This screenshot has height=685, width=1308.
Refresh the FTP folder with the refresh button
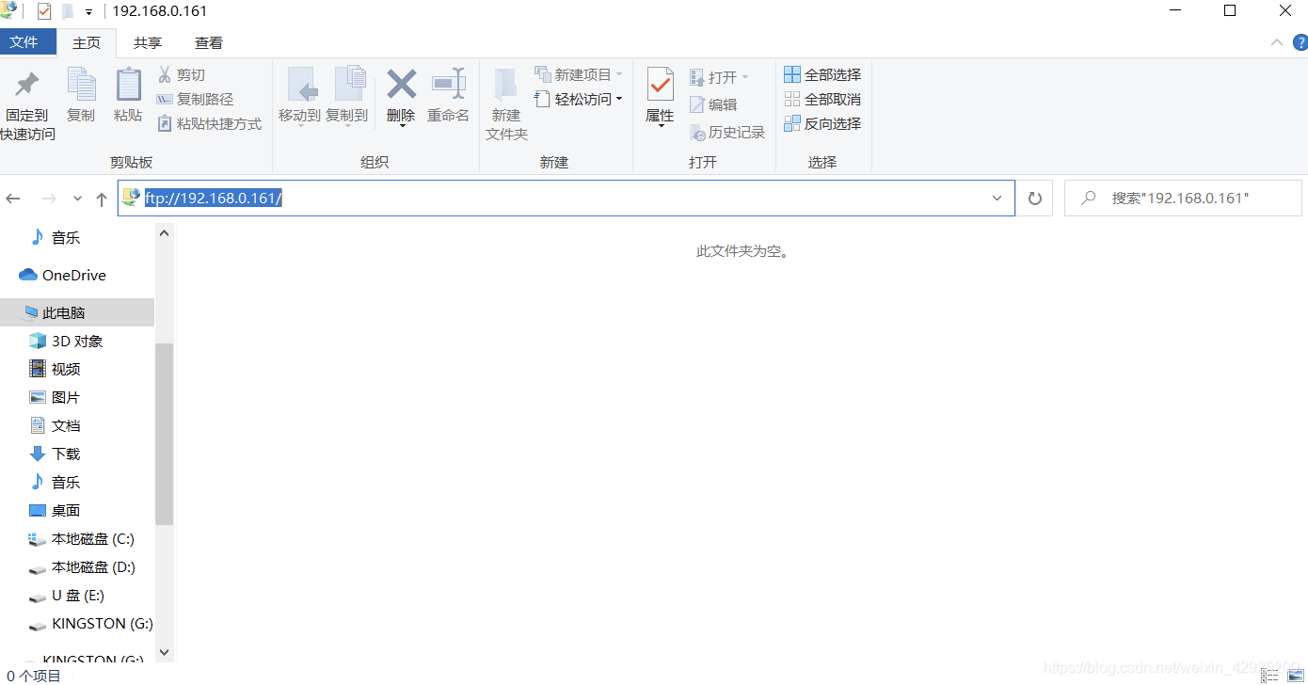pyautogui.click(x=1034, y=198)
